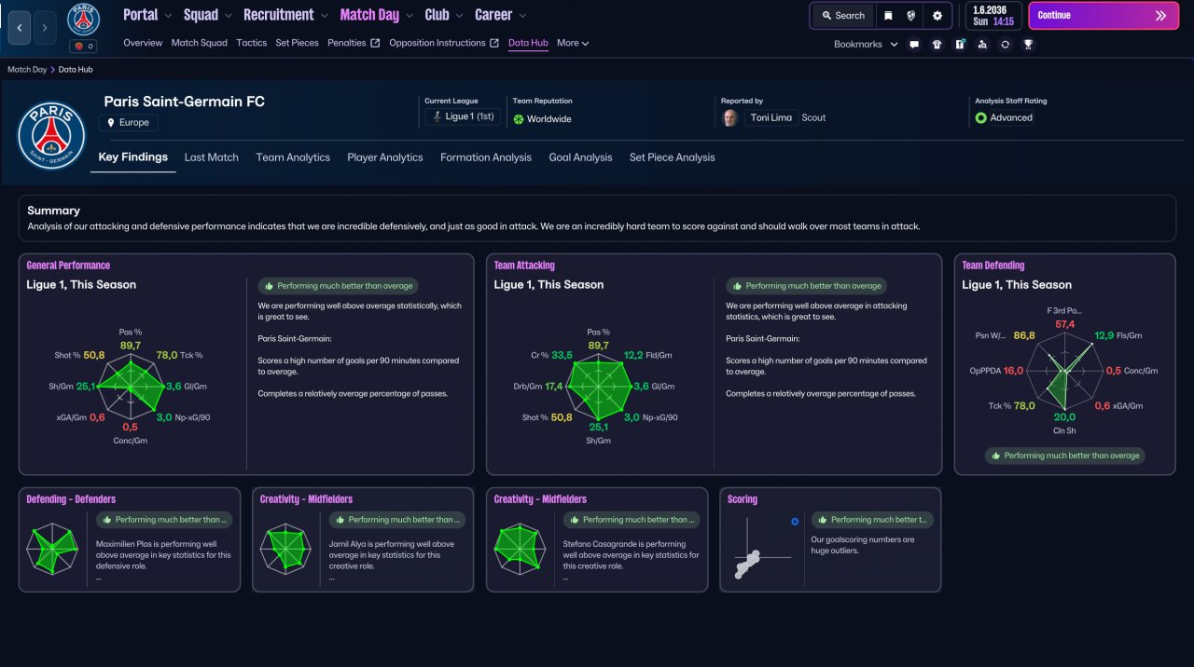1194x667 pixels.
Task: Click the 89,7 Pas % value in General Performance
Action: [131, 346]
